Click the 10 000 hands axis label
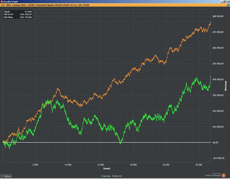Viewport: 230px width, 179px height. point(68,165)
